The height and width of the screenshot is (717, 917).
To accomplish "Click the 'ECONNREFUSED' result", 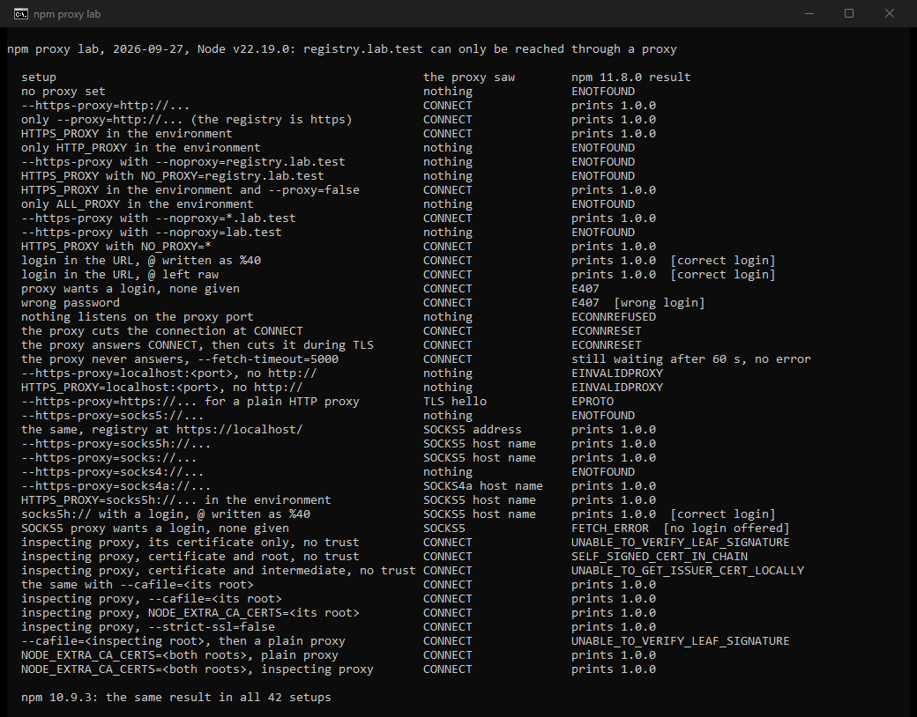I will tap(614, 317).
